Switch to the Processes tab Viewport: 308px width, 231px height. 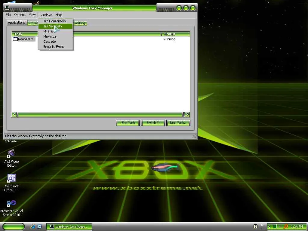pyautogui.click(x=33, y=23)
